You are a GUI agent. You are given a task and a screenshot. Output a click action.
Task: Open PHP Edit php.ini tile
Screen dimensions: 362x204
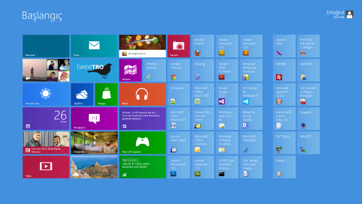[x=308, y=46]
